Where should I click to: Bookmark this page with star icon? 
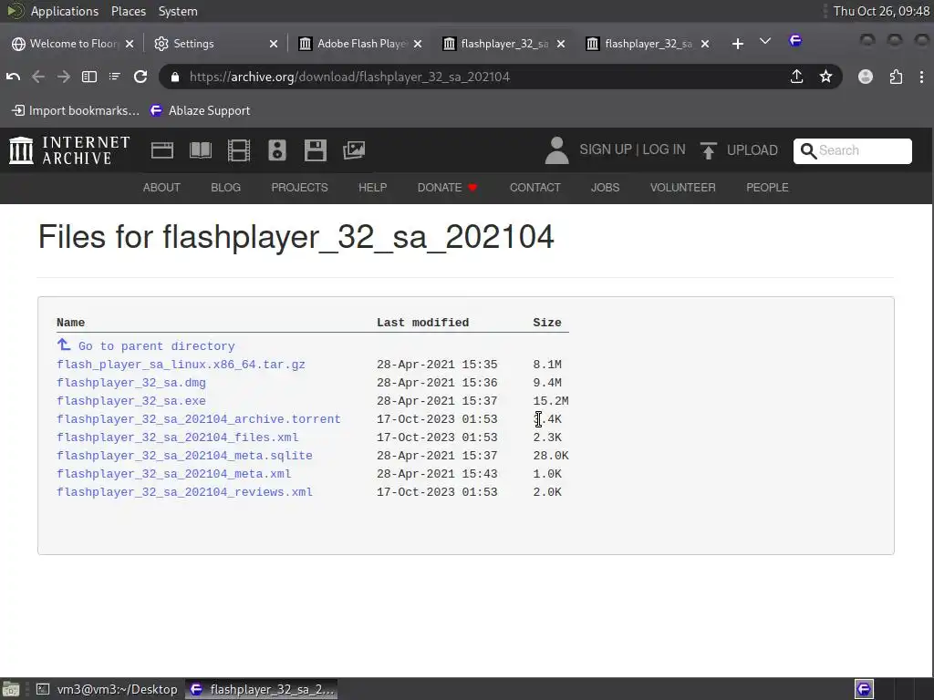[825, 77]
